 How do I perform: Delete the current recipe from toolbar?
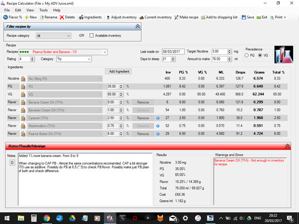tap(67, 17)
